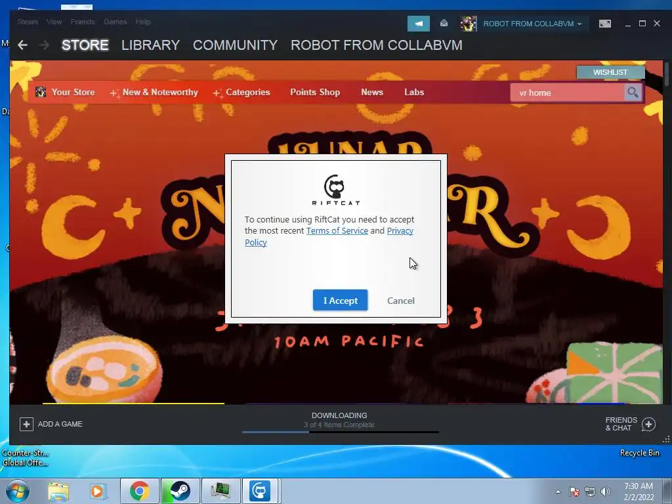
Task: Open the monitor app in taskbar
Action: [x=221, y=491]
